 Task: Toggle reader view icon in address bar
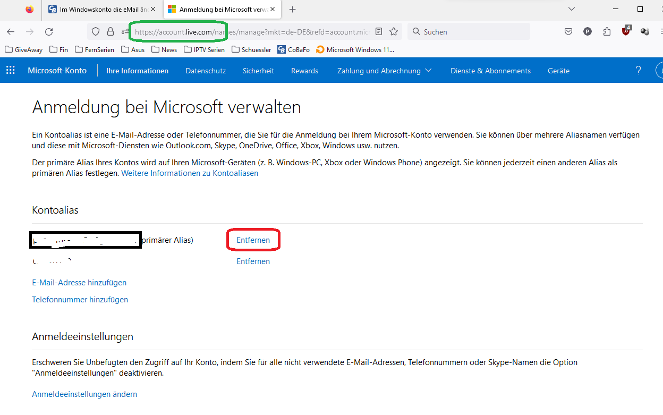point(379,32)
